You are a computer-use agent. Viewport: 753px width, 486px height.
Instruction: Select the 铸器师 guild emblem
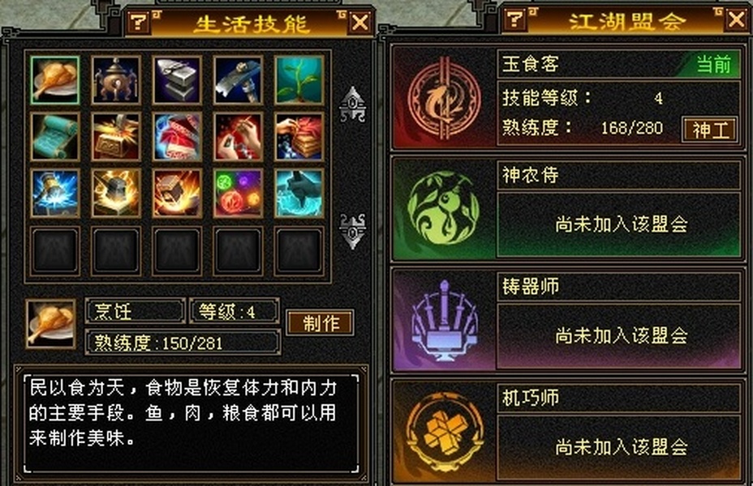[x=444, y=320]
